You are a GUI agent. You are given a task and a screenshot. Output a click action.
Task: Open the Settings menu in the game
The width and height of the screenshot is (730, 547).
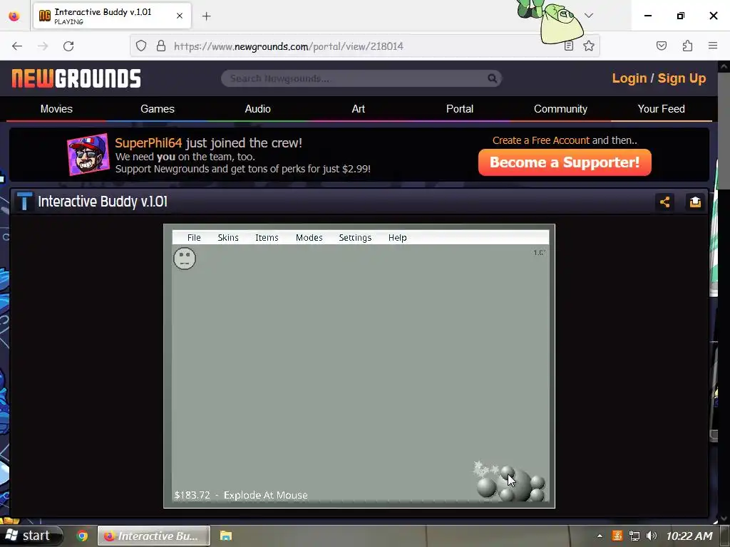(x=355, y=238)
